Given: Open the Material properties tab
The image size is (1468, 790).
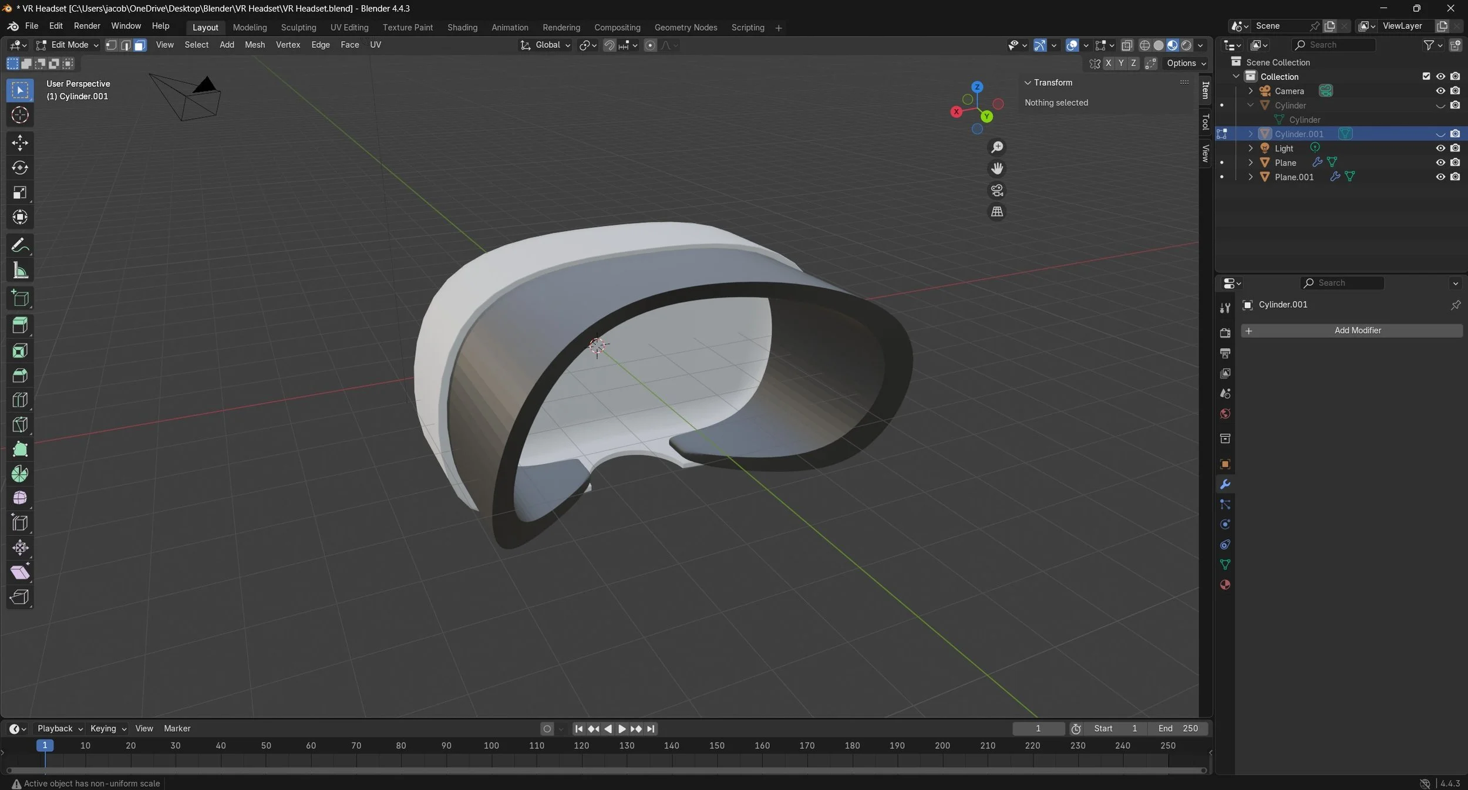Looking at the screenshot, I should [x=1225, y=585].
